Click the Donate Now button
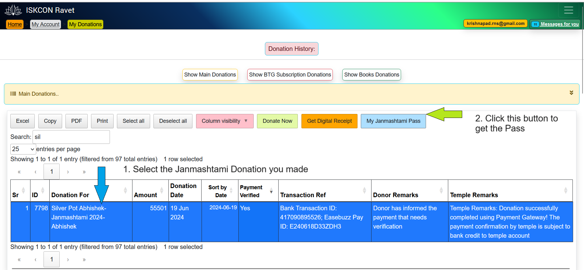The width and height of the screenshot is (584, 270). [277, 121]
